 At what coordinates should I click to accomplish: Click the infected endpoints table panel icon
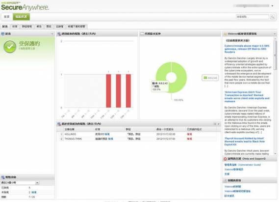click(x=59, y=124)
